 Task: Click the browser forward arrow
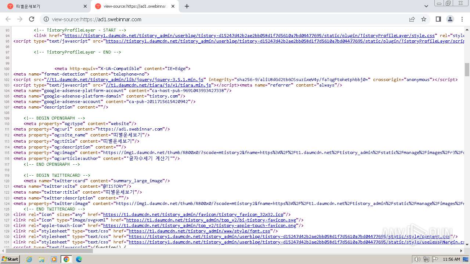(20, 19)
